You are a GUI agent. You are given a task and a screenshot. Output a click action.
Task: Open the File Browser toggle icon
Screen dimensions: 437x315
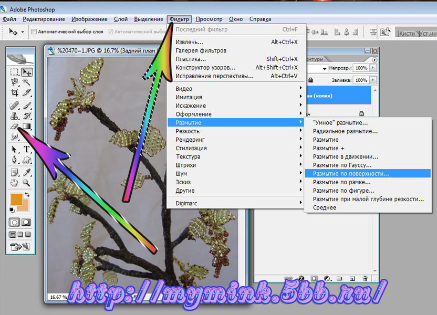tap(385, 31)
